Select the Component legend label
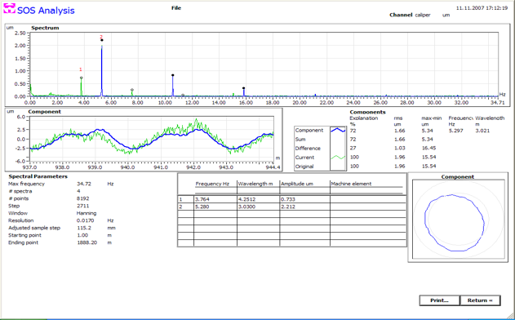This screenshot has width=515, height=320. coord(309,130)
